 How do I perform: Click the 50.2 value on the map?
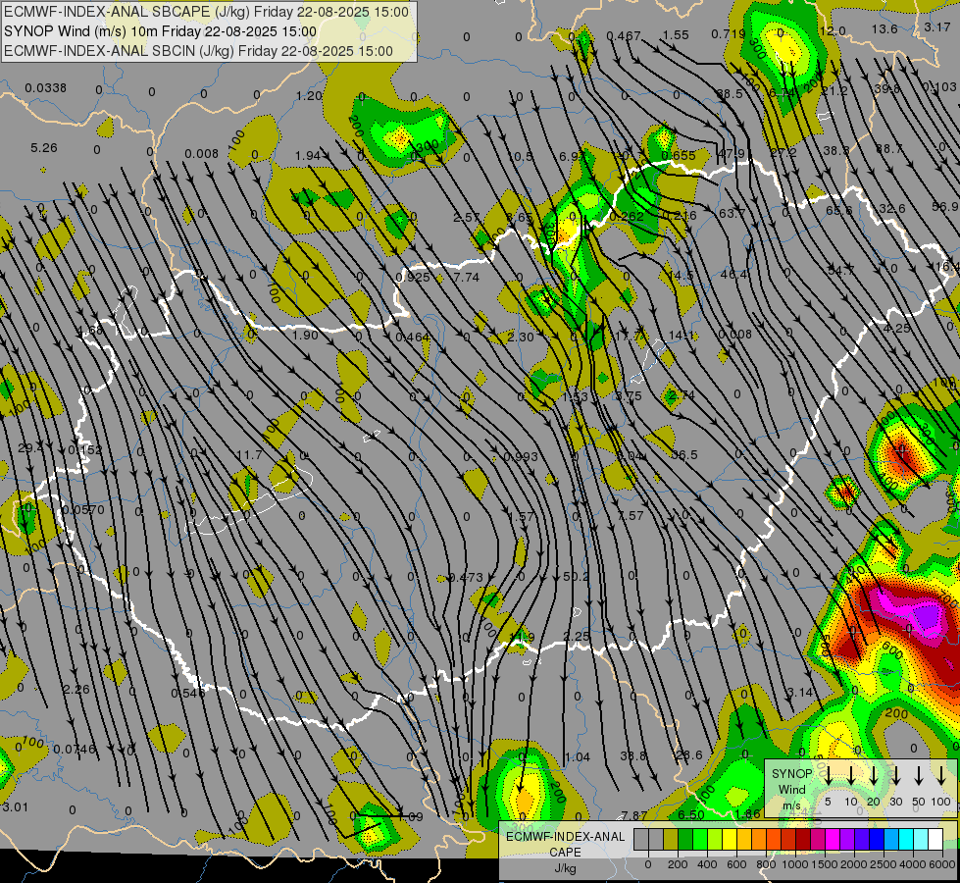point(575,576)
